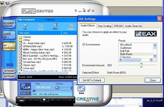The width and height of the screenshot is (164, 107).
Task: Open the PC Music Library panel
Action: click(9, 24)
